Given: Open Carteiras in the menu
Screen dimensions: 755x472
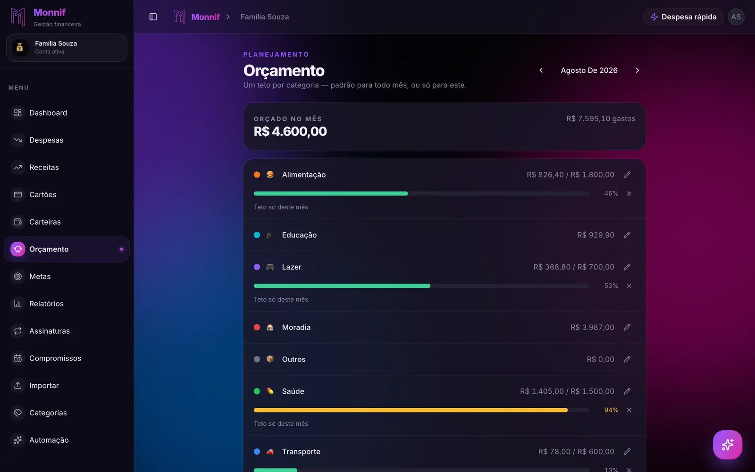Looking at the screenshot, I should coord(67,222).
